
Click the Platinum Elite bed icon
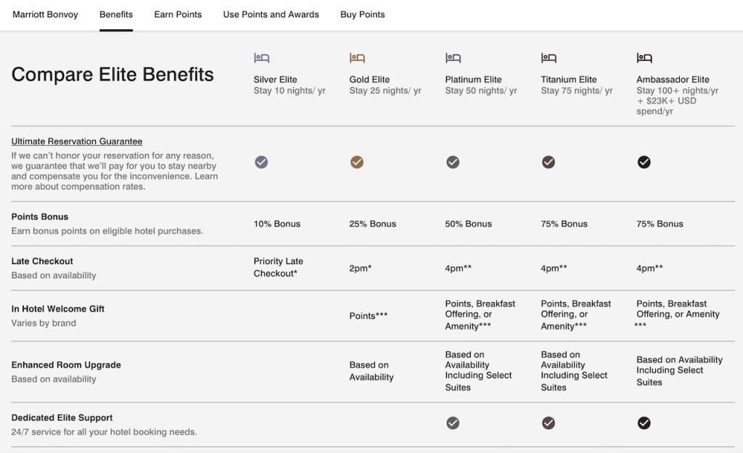(453, 58)
